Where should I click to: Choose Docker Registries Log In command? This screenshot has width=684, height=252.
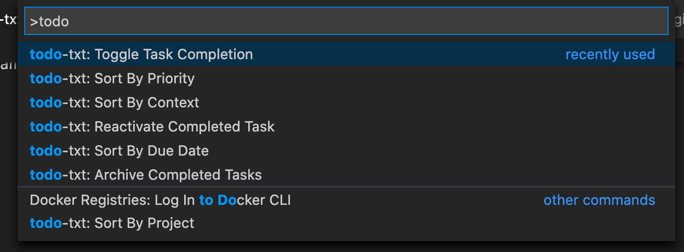(160, 201)
